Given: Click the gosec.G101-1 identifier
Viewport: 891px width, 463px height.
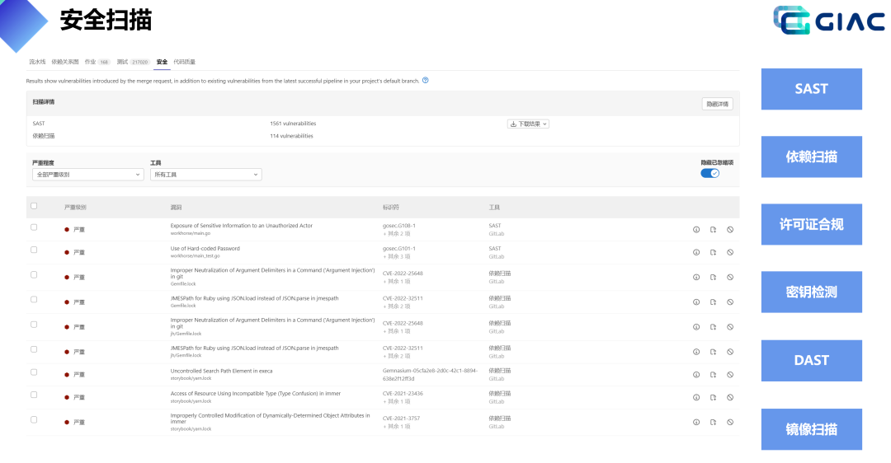Looking at the screenshot, I should pos(399,249).
